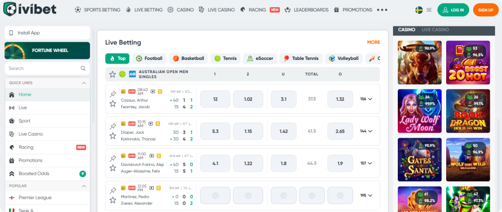Open Live Casino in top navigation
The width and height of the screenshot is (502, 212).
click(x=217, y=10)
